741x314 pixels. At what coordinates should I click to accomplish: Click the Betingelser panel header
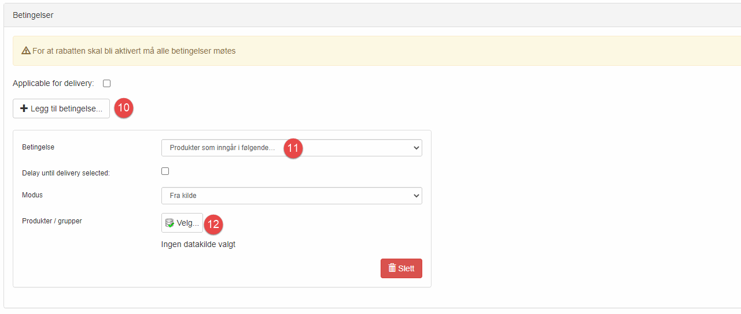coord(33,16)
